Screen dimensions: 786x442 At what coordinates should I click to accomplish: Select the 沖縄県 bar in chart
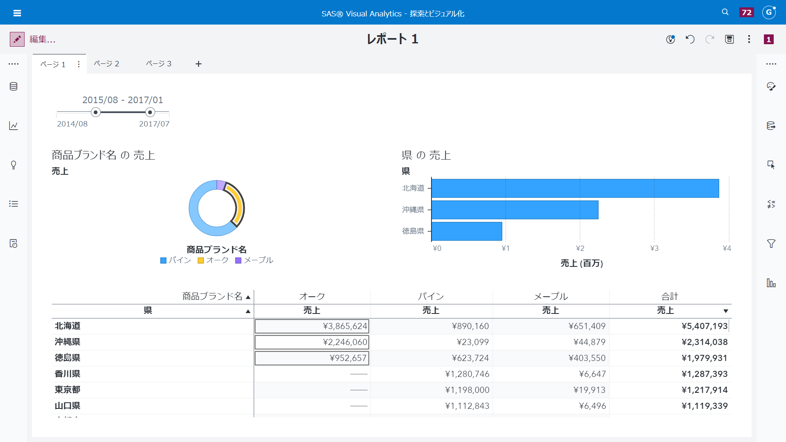pyautogui.click(x=515, y=210)
